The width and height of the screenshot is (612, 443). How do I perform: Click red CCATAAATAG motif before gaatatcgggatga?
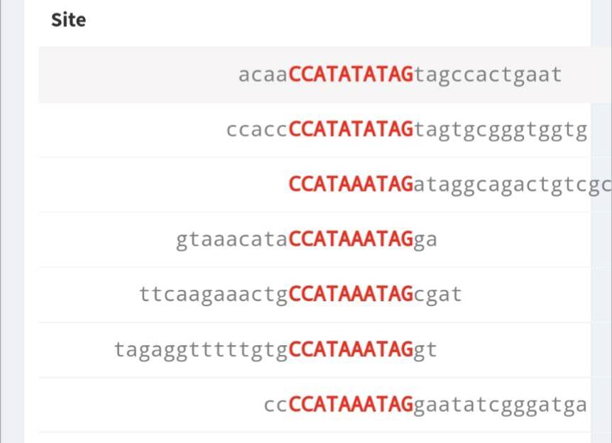pos(351,405)
